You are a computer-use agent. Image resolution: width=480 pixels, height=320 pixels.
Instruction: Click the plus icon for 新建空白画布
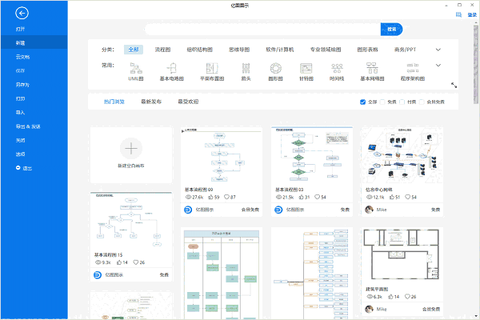pyautogui.click(x=131, y=149)
